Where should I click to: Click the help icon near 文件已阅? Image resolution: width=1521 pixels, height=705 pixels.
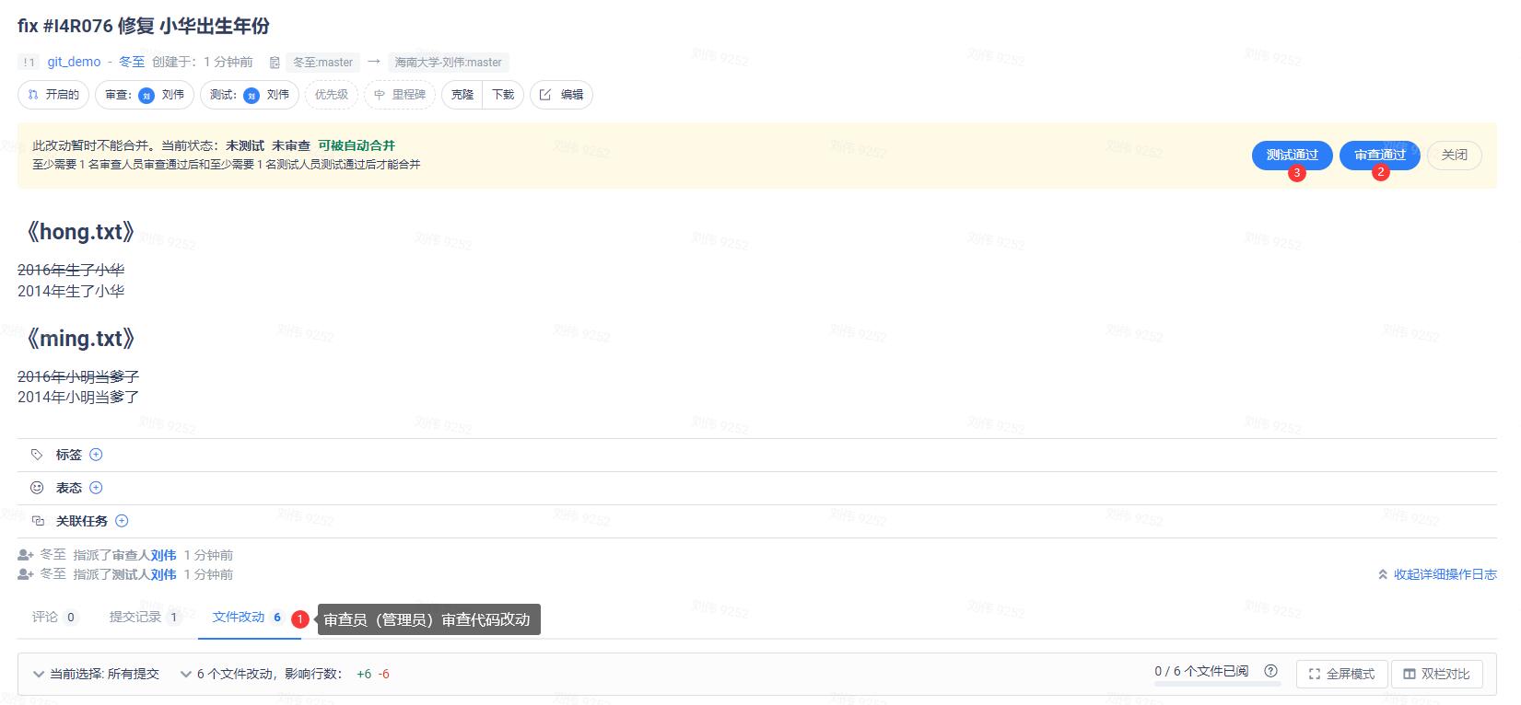coord(1271,671)
